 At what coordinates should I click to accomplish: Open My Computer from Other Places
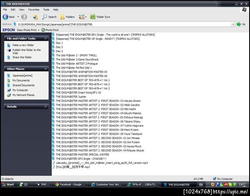point(20,90)
